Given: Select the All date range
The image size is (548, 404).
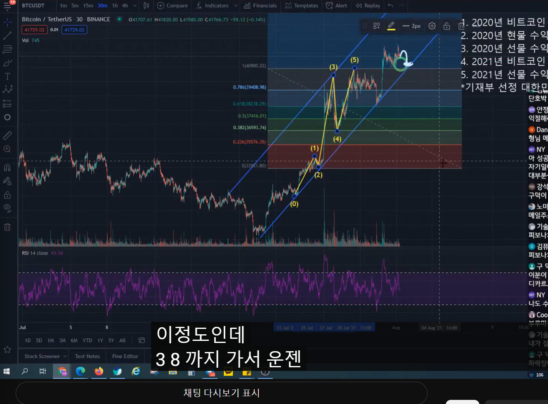Looking at the screenshot, I should [123, 340].
